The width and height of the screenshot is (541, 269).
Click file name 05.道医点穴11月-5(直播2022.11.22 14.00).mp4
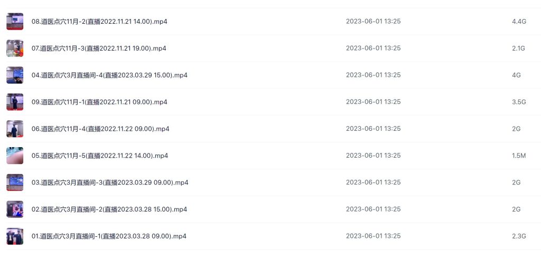(100, 156)
